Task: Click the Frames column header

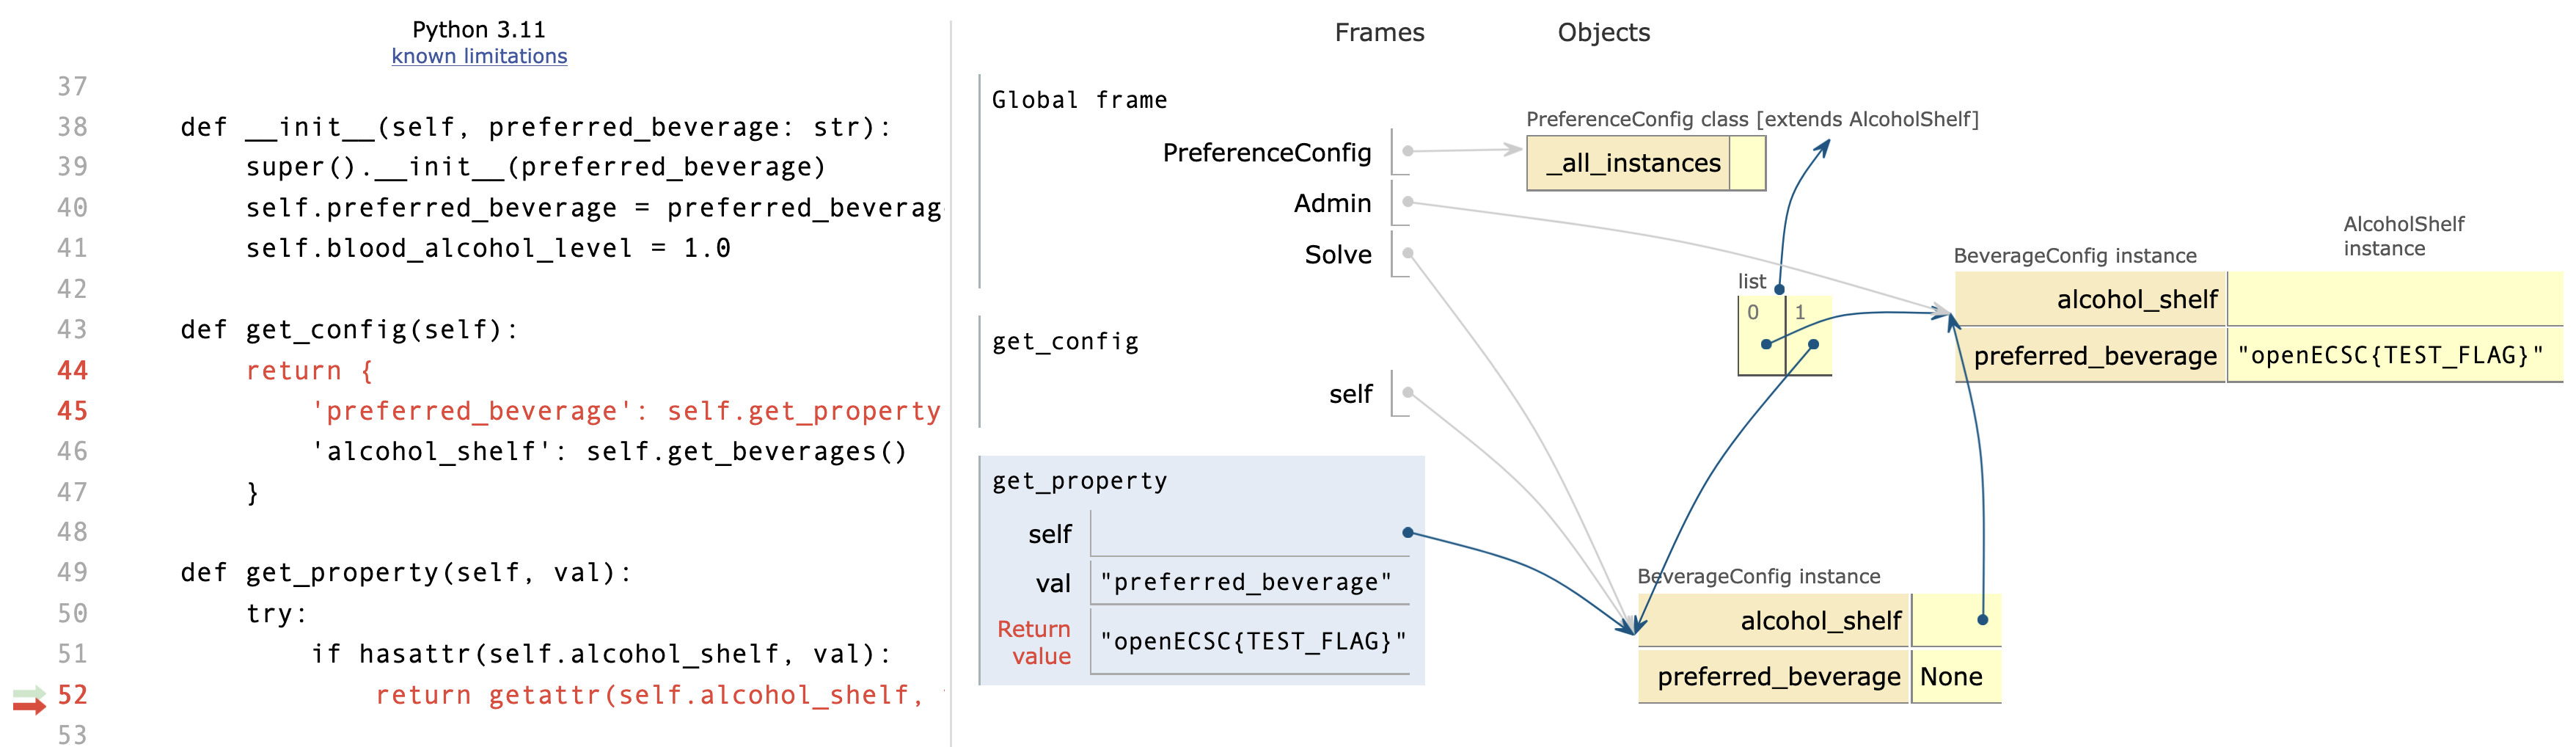Action: tap(1379, 32)
